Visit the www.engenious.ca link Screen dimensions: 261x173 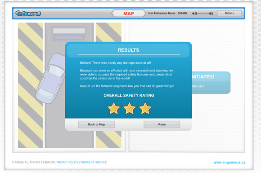coord(229,163)
